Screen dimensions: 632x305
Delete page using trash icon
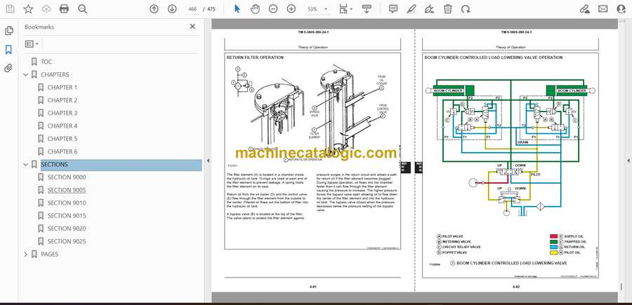tap(449, 9)
